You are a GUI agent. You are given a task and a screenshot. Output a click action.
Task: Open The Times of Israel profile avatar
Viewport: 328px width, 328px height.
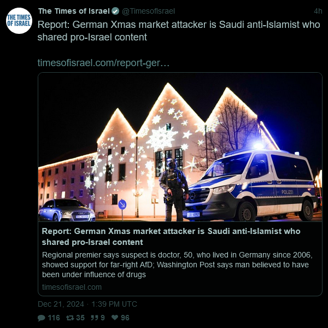coord(19,21)
